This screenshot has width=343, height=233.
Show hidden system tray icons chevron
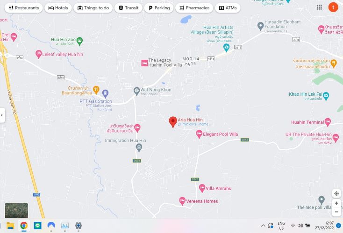(263, 226)
